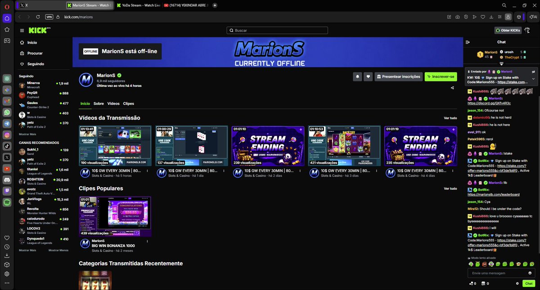The height and width of the screenshot is (290, 540).
Task: Open Telegram in Opera sidebar
Action: (x=7, y=123)
